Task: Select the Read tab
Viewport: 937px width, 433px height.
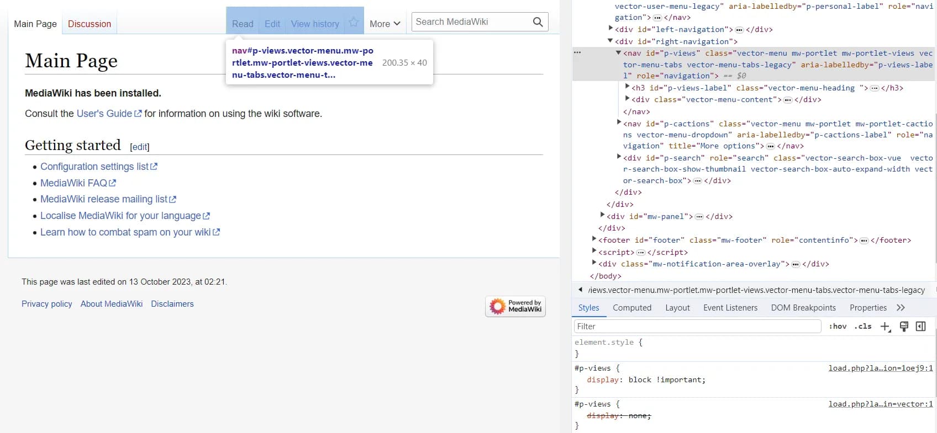Action: click(243, 24)
